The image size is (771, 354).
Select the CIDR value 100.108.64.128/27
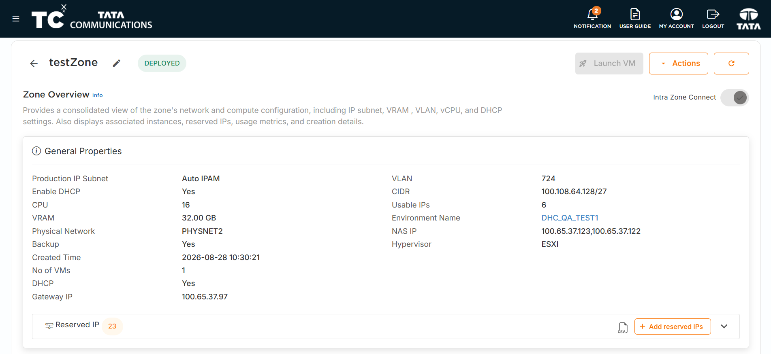[x=574, y=192]
